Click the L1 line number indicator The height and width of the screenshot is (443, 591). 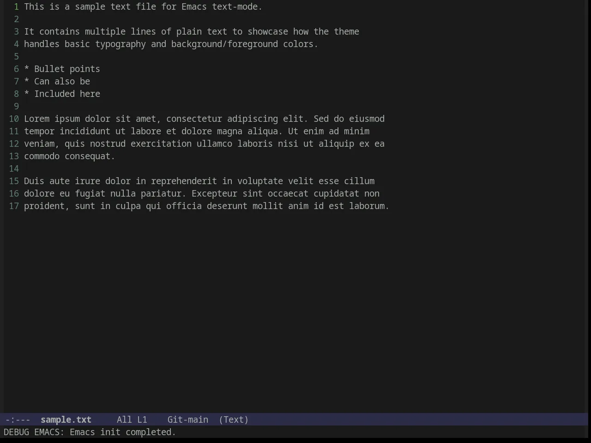tap(142, 419)
